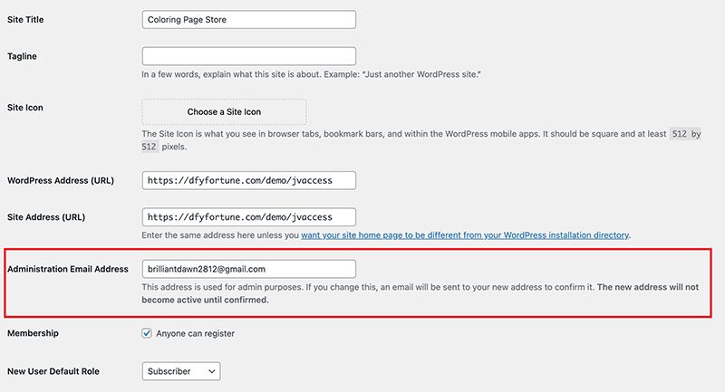The width and height of the screenshot is (725, 392).
Task: Select the Site Address URL field
Action: point(248,217)
